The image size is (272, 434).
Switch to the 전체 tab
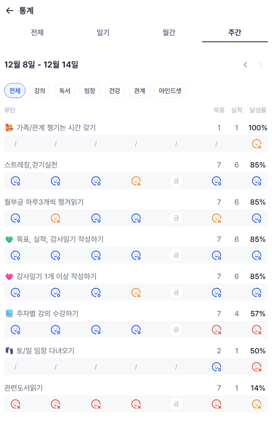coord(37,33)
